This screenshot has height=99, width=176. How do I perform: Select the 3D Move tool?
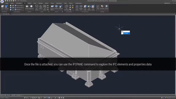click(x=77, y=7)
